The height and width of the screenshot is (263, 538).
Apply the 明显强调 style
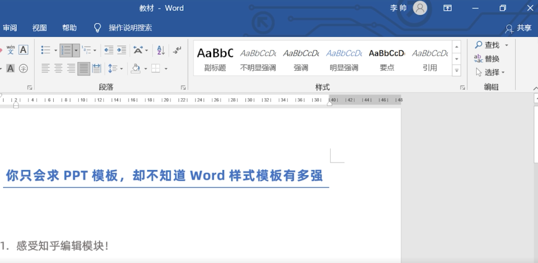(x=344, y=59)
